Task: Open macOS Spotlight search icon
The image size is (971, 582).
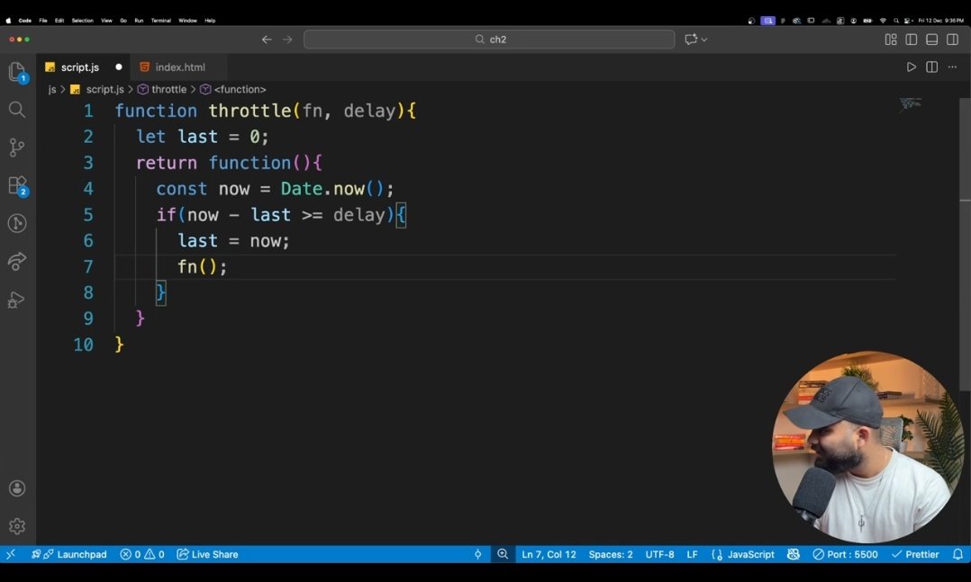Action: point(895,21)
